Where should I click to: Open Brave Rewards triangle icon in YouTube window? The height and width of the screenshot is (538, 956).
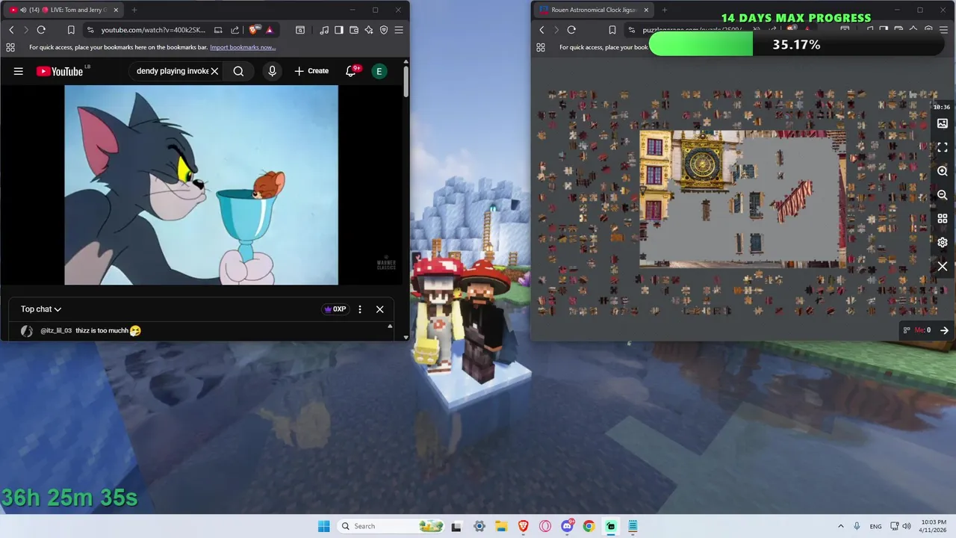point(270,30)
